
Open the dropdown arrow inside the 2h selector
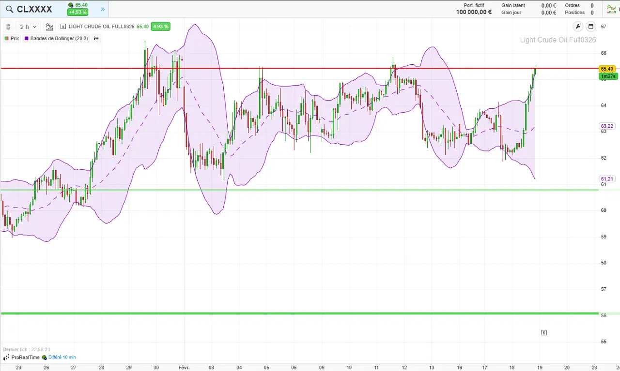click(x=34, y=27)
